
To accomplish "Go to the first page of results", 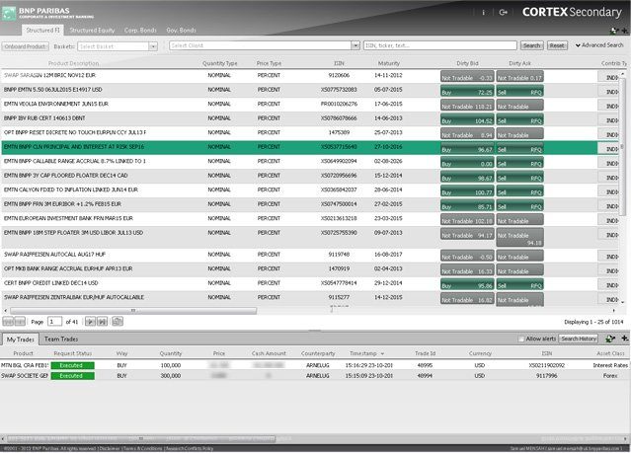I will point(9,322).
